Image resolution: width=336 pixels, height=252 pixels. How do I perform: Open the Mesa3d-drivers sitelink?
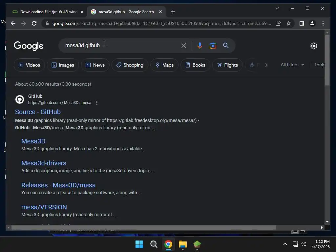click(44, 163)
